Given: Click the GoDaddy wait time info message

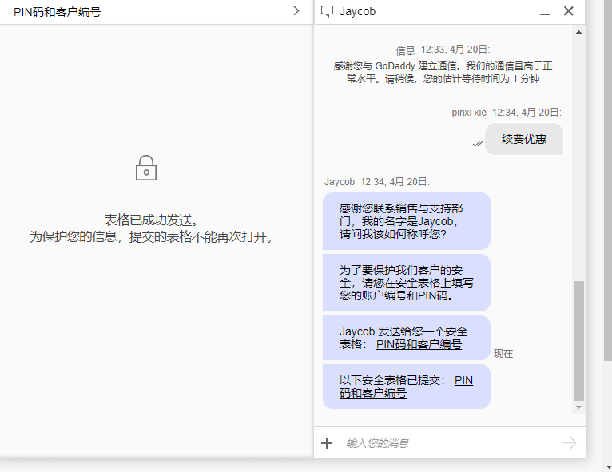Looking at the screenshot, I should click(443, 72).
